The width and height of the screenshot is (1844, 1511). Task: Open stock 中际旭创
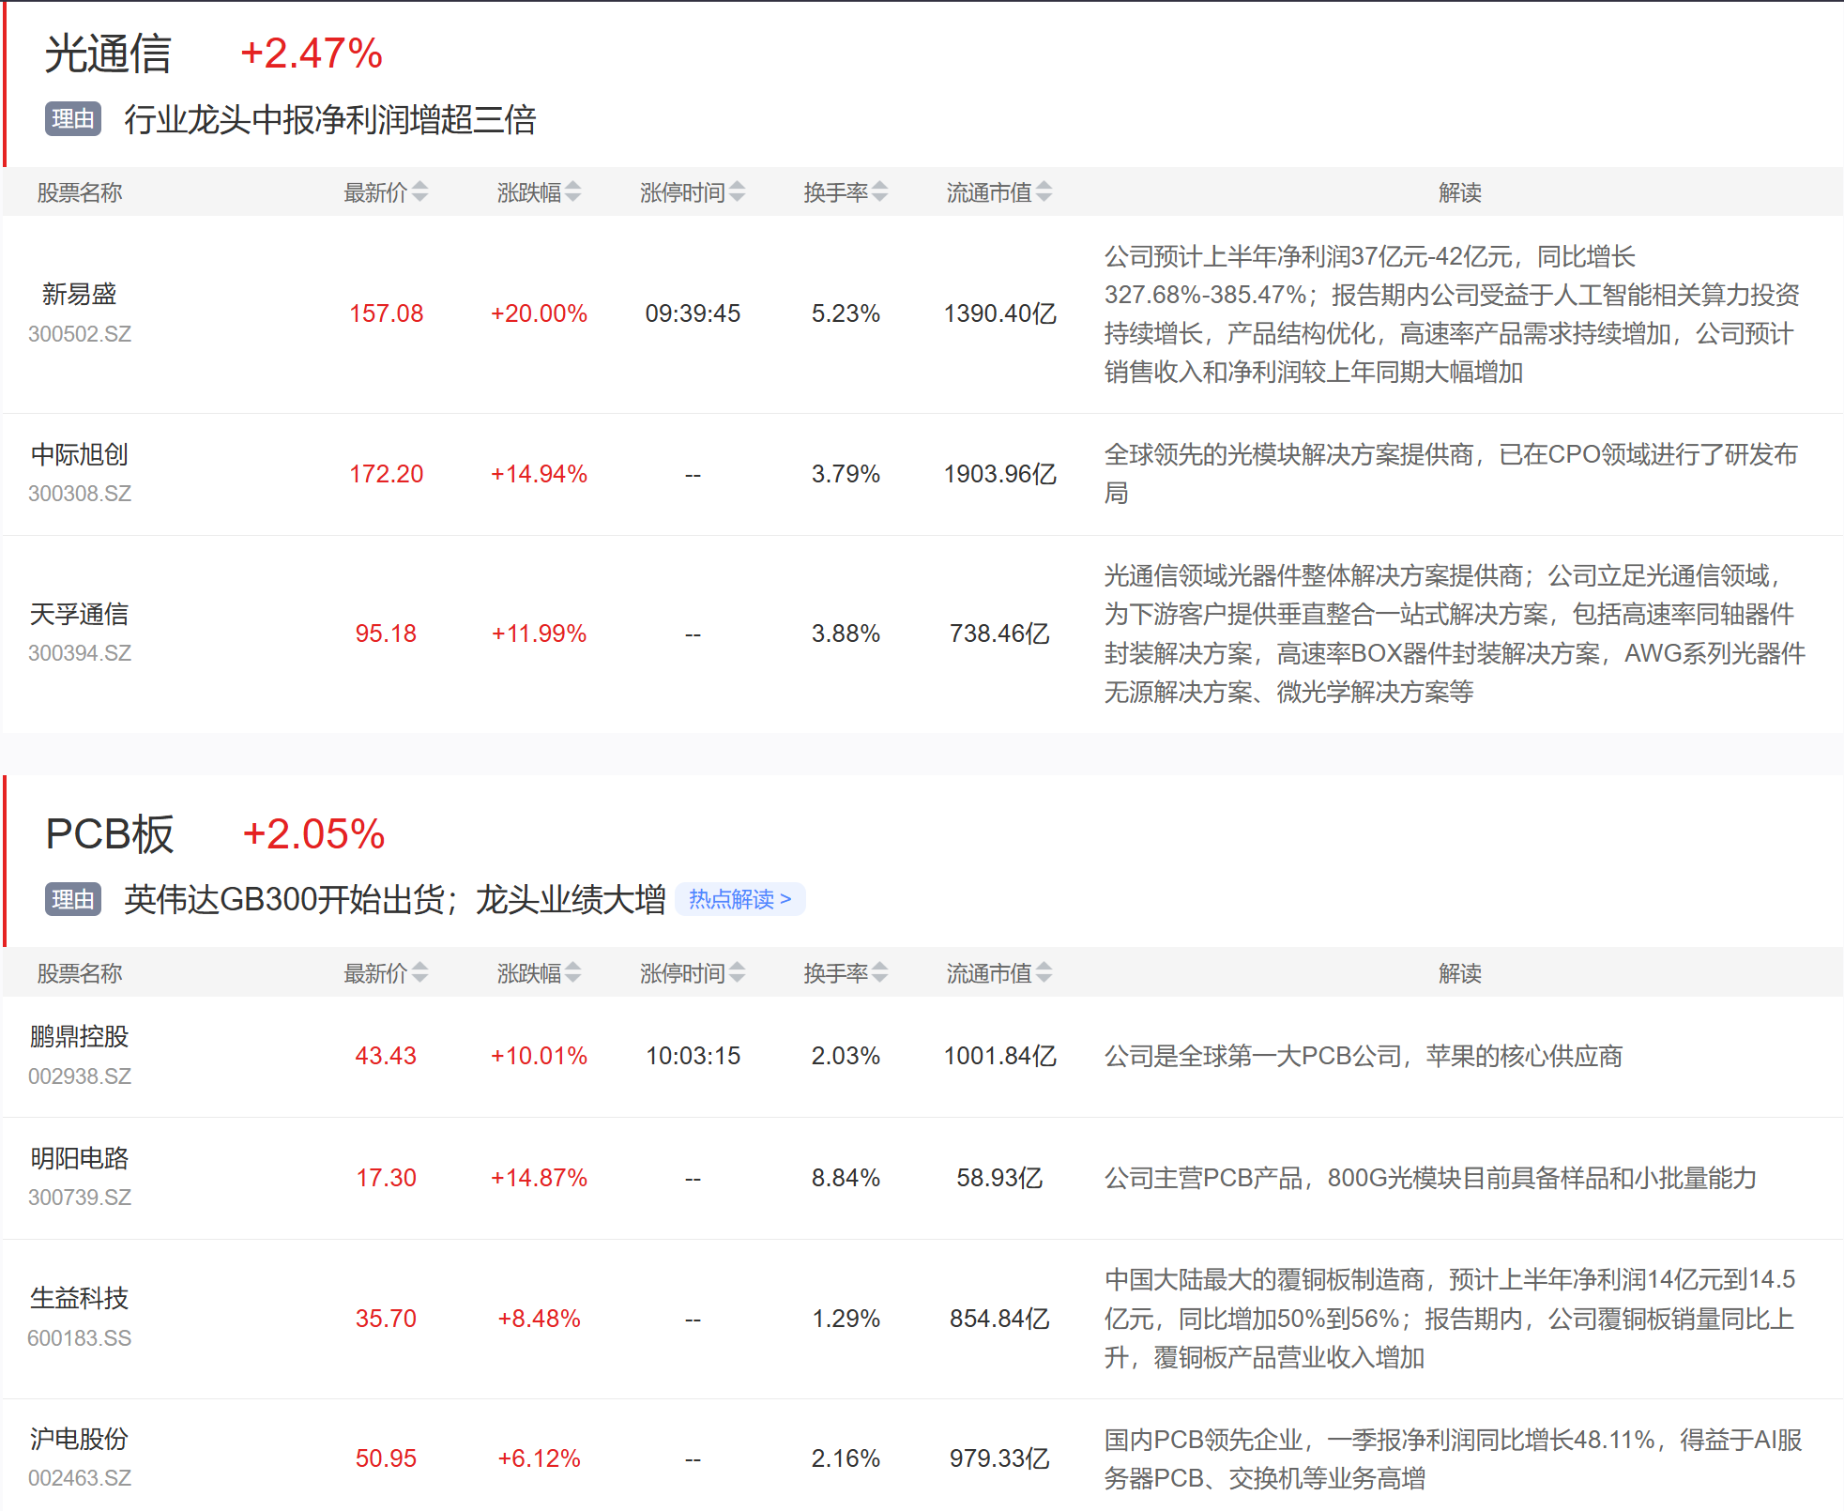pos(80,454)
